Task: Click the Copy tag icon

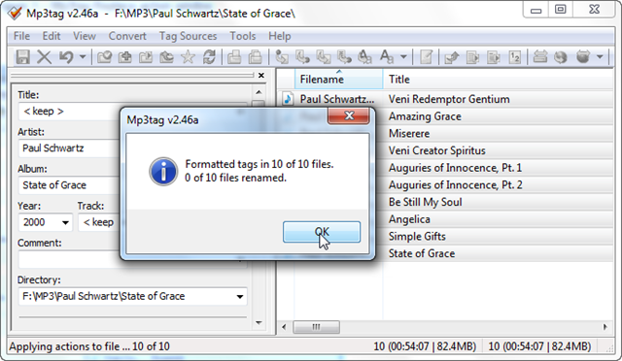Action: point(234,57)
